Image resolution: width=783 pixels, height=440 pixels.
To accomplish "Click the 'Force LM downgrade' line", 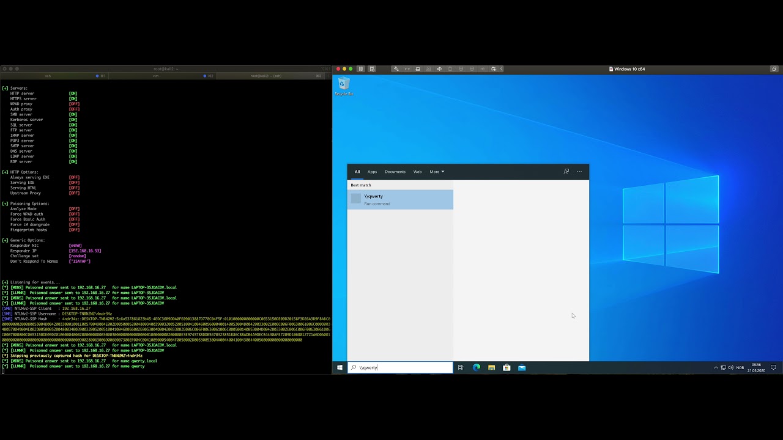I will click(x=45, y=224).
